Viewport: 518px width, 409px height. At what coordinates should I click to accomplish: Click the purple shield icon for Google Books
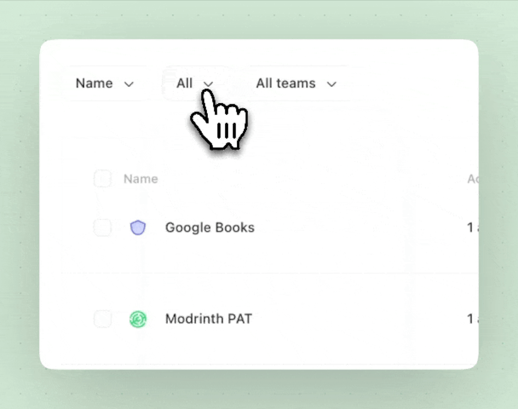coord(138,228)
